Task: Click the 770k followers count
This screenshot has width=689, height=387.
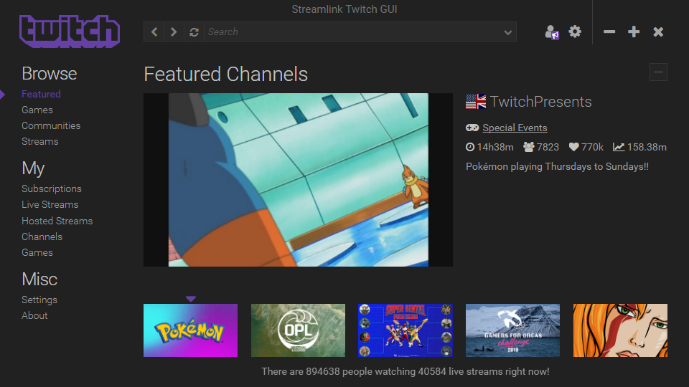Action: (592, 147)
